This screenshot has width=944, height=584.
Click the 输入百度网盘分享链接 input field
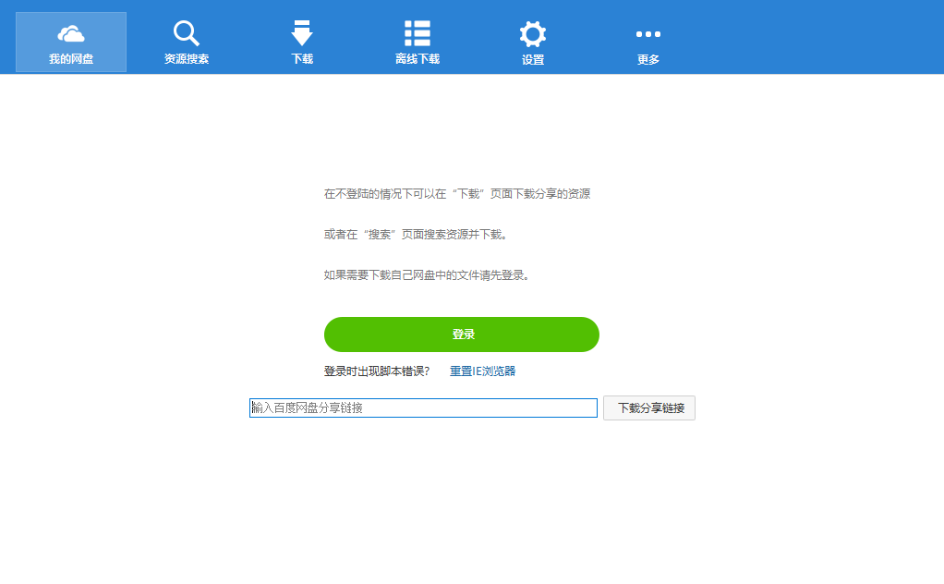pos(422,408)
